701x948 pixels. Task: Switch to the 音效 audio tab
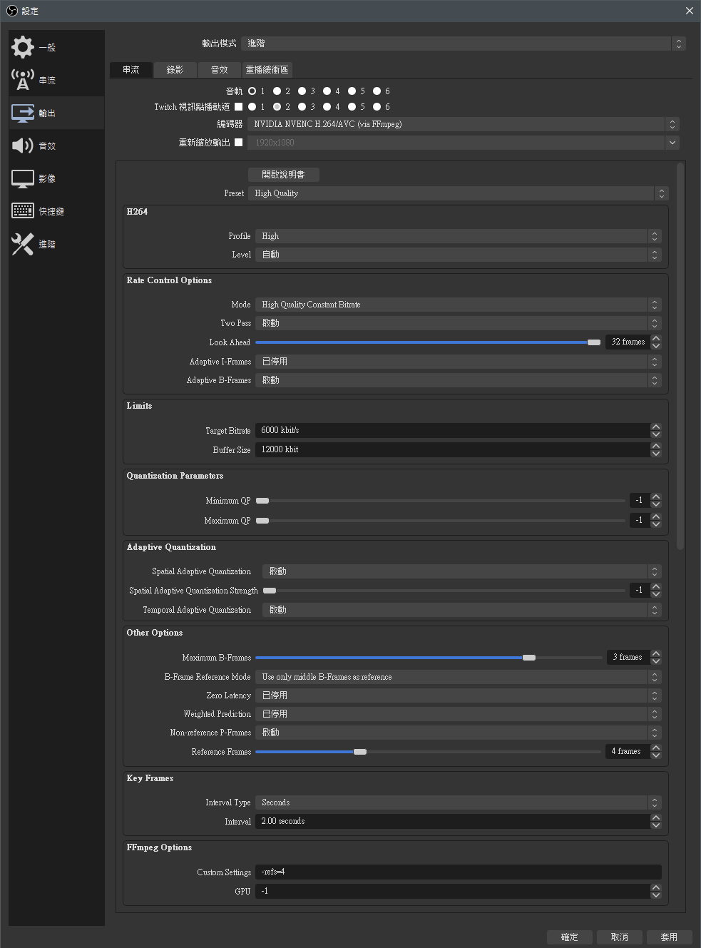pos(220,70)
